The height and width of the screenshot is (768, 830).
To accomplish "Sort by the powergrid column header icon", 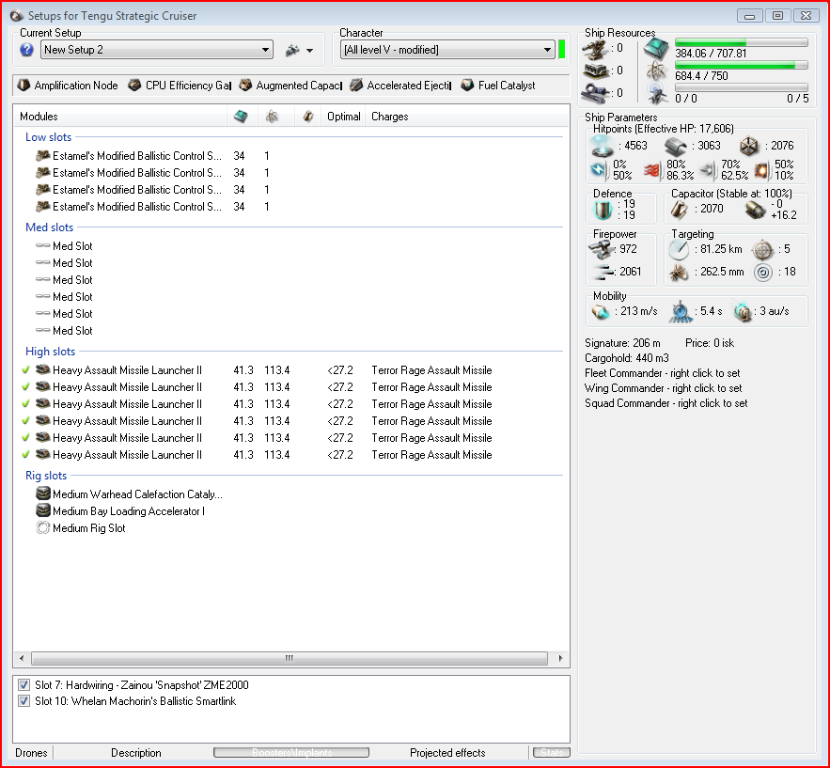I will [x=272, y=117].
